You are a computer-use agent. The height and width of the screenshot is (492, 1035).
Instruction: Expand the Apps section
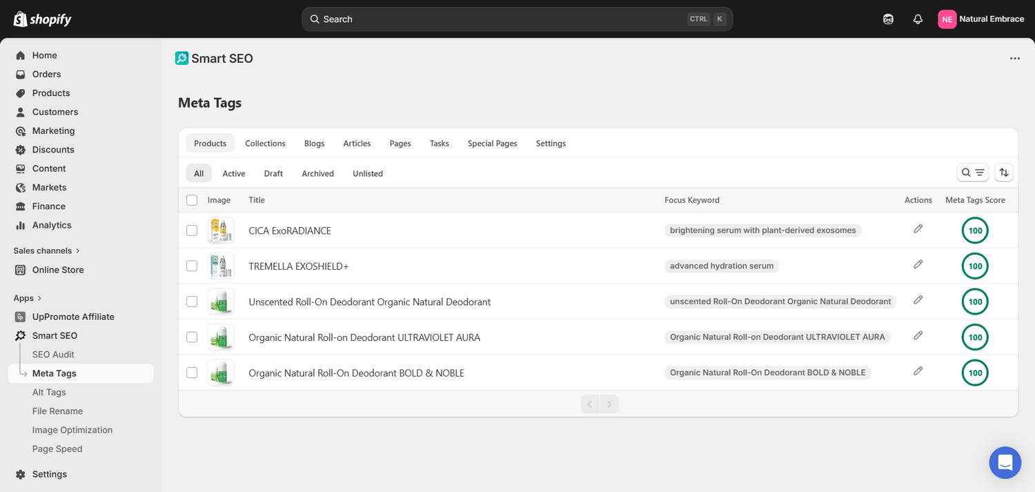pyautogui.click(x=28, y=298)
